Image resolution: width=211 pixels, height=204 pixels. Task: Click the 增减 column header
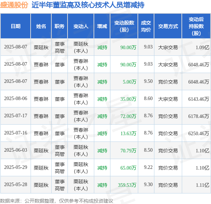[102, 26]
